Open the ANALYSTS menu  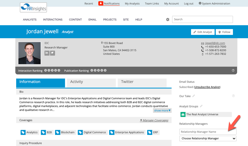(30, 20)
